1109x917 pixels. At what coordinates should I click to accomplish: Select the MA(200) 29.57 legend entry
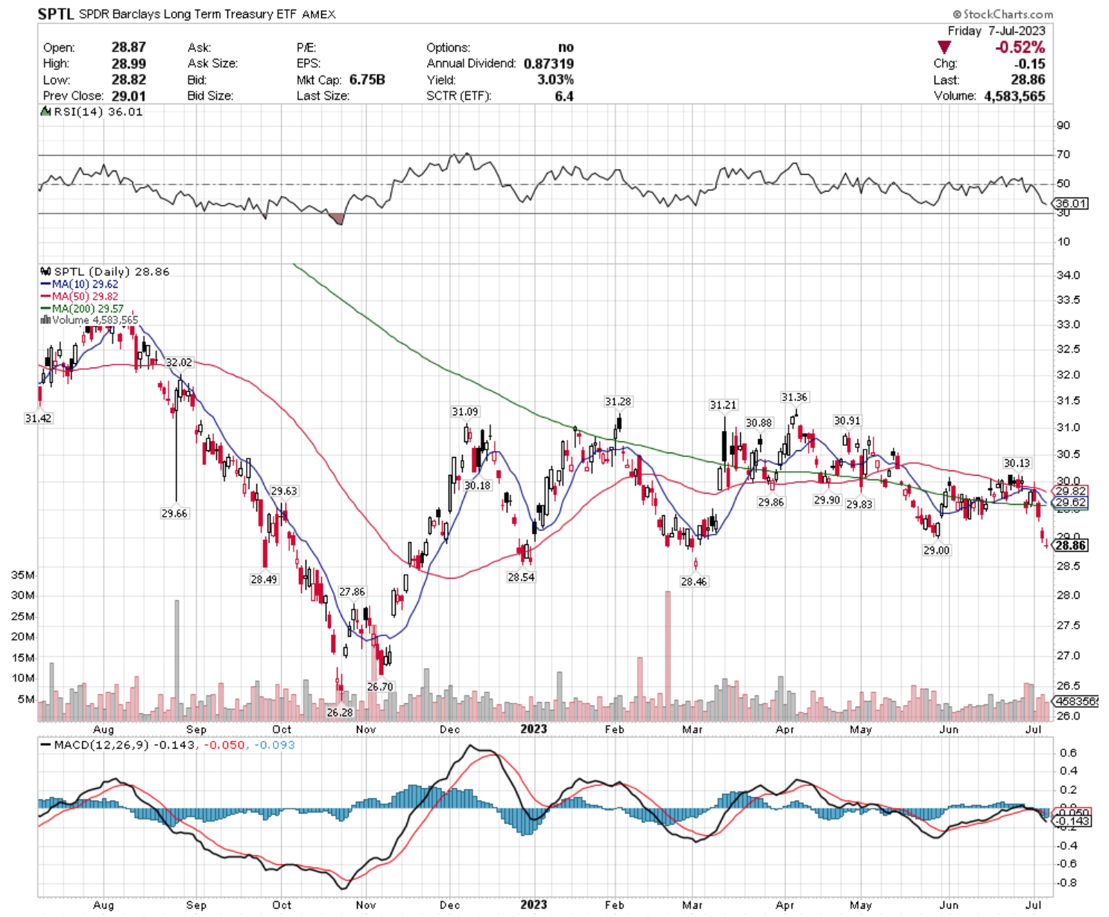tap(82, 308)
